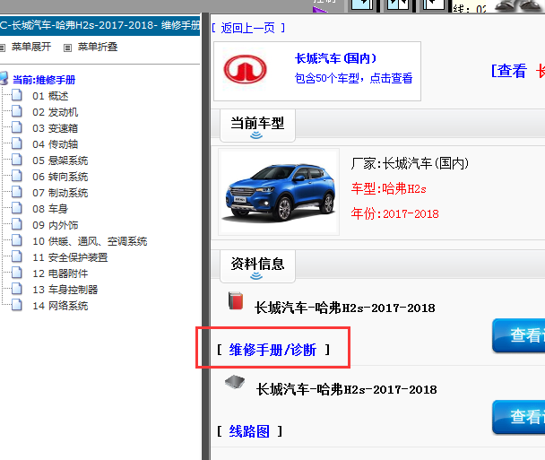
Task: Click the page icon beside 07 制动系统
Action: pos(17,192)
